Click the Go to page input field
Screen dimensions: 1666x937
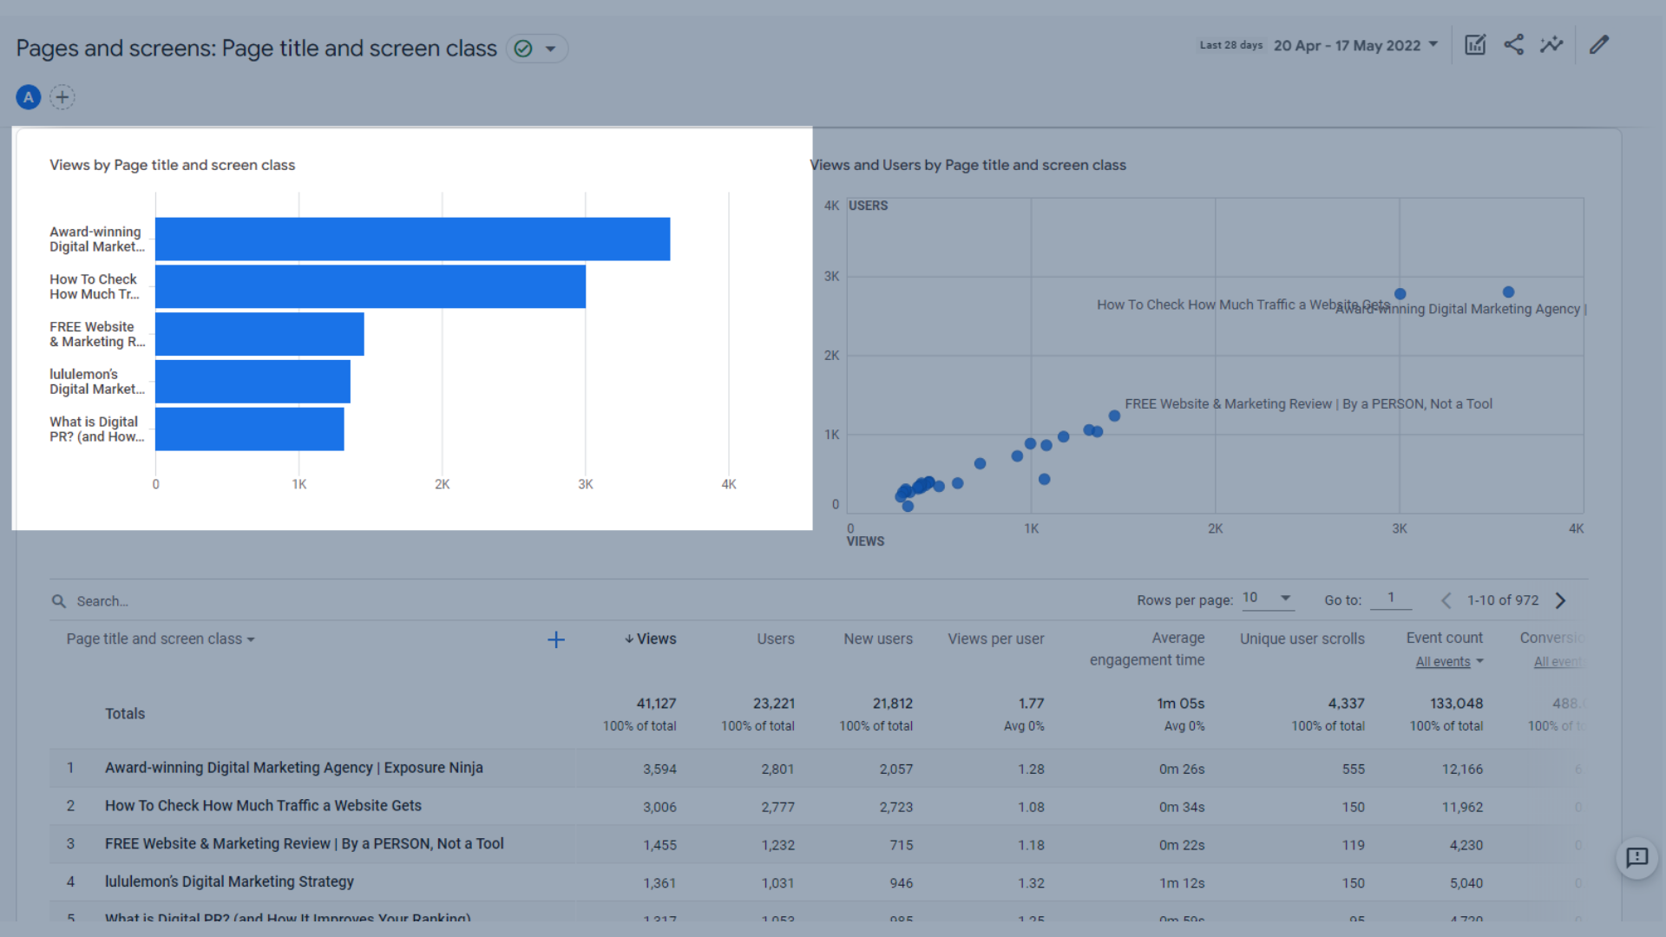click(x=1394, y=600)
